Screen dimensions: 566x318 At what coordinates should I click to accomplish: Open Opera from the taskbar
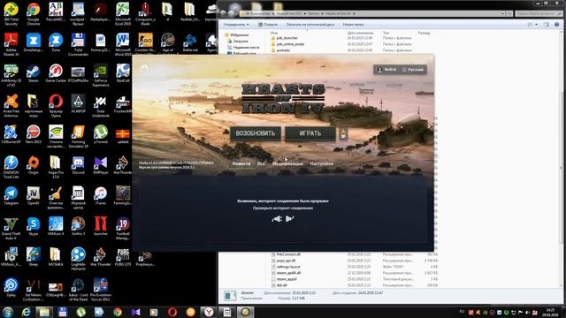pos(172,312)
